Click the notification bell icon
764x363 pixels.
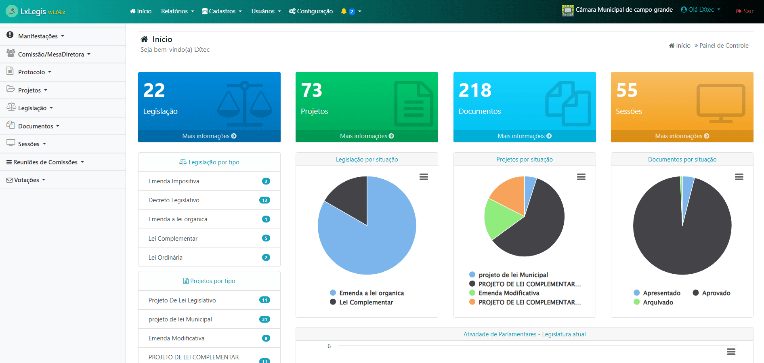(344, 11)
